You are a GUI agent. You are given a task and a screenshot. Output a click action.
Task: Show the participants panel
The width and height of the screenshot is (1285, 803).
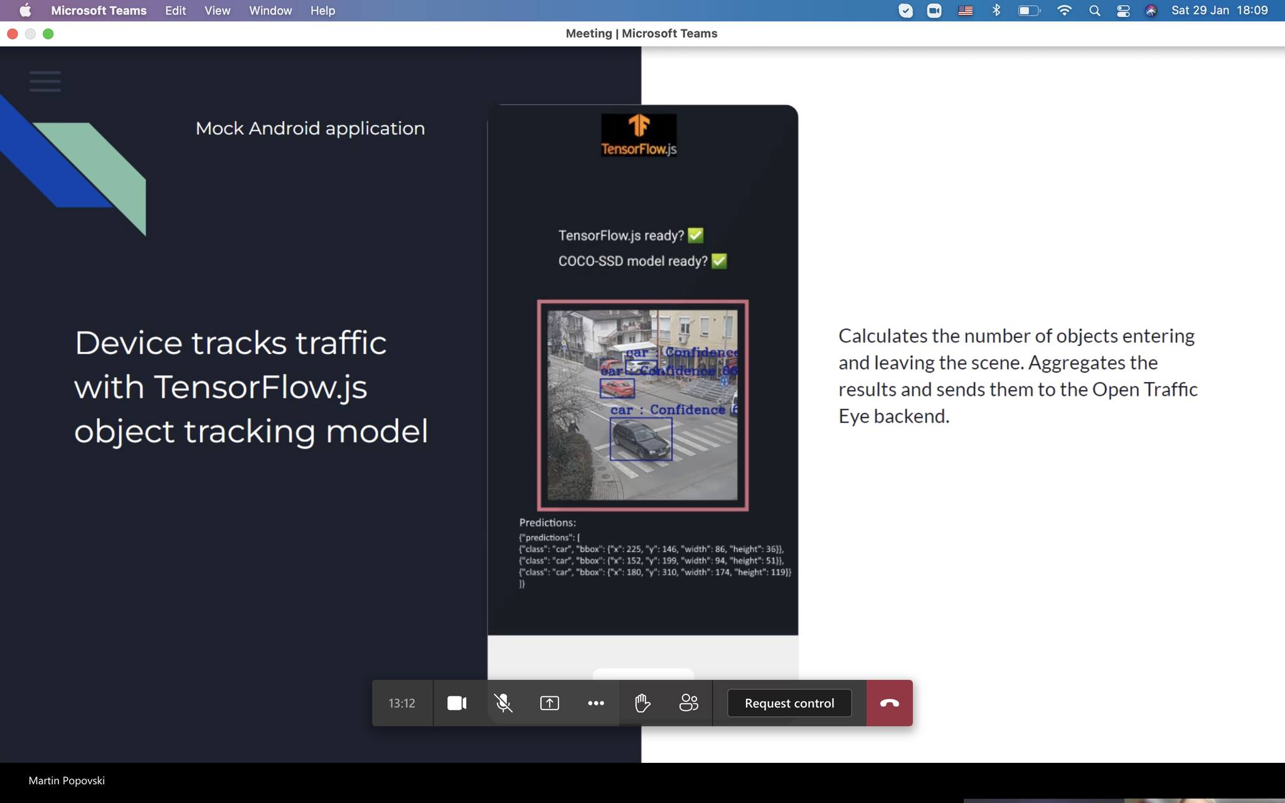pyautogui.click(x=688, y=703)
